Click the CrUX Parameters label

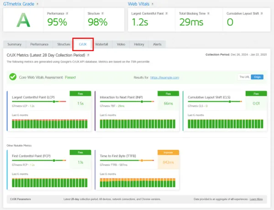tap(21, 199)
